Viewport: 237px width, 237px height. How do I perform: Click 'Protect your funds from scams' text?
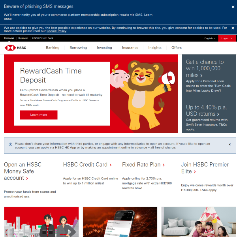click(x=30, y=192)
